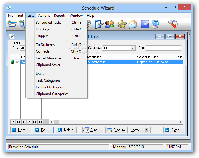This screenshot has width=199, height=158.
Task: Click the new scheduled task toolbar icon
Action: pos(12,24)
